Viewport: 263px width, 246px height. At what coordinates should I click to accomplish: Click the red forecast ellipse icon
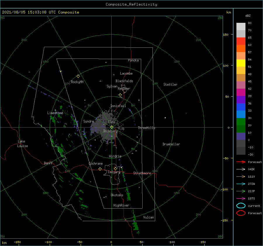(241, 213)
